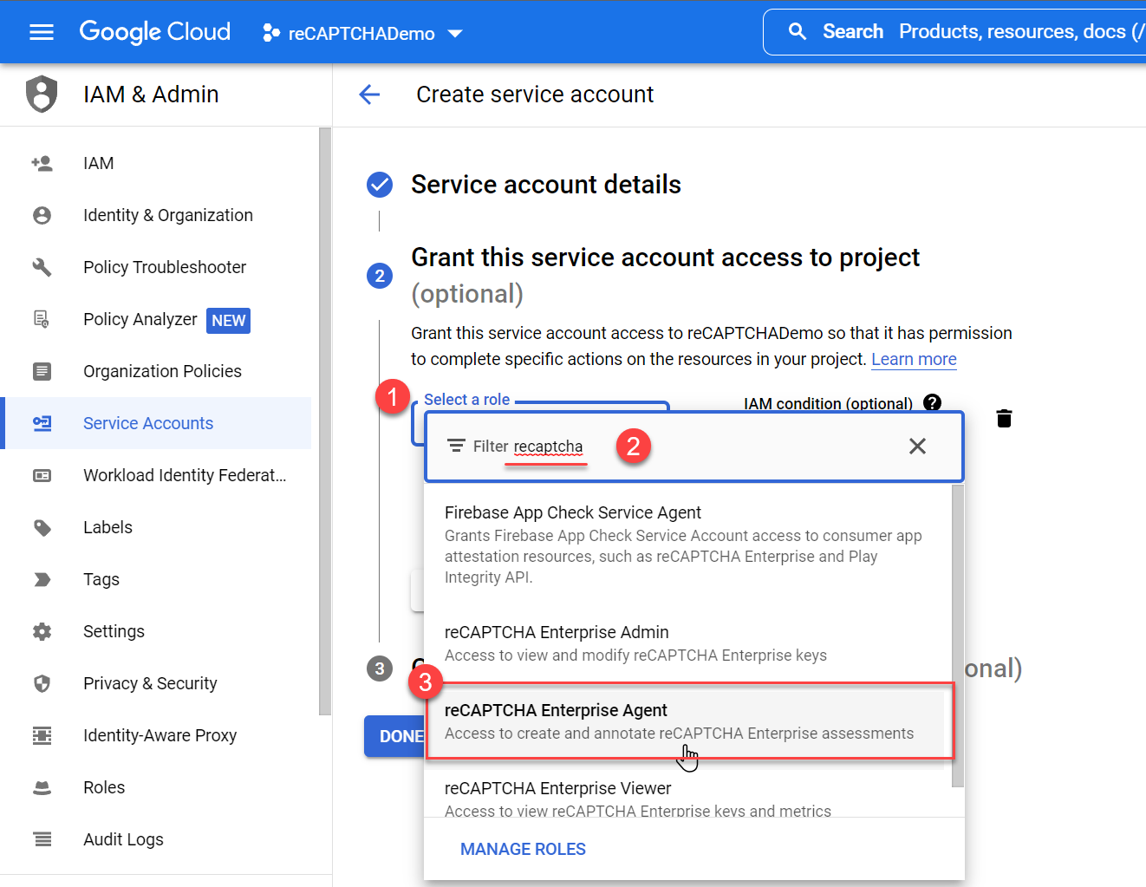1146x887 pixels.
Task: Click the Organization Policies list icon
Action: click(x=42, y=371)
